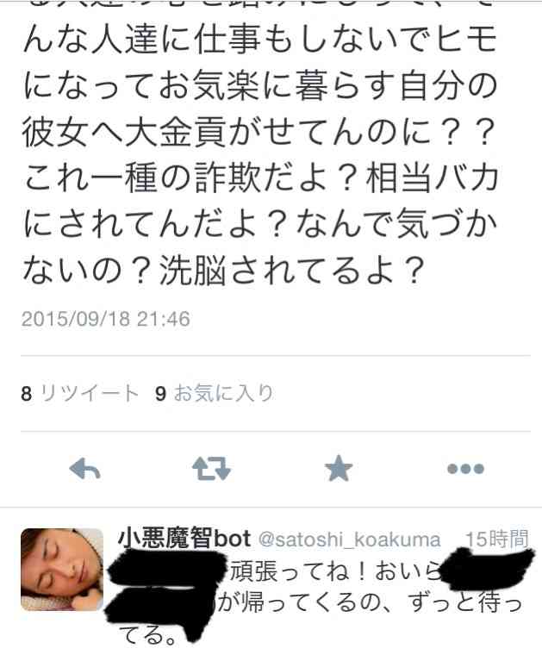Click the 2015/09/18 21:46 timestamp
Image resolution: width=542 pixels, height=661 pixels.
point(106,319)
